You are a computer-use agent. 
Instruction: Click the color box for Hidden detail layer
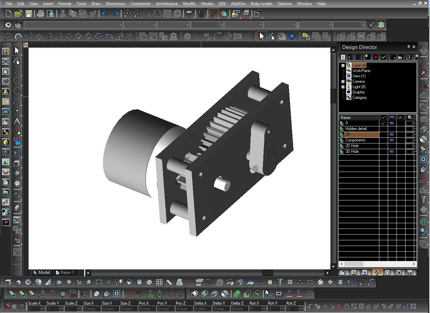(409, 129)
